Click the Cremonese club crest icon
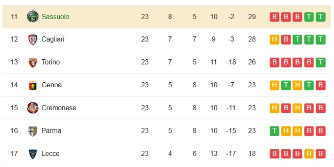334x167 pixels. [32, 108]
